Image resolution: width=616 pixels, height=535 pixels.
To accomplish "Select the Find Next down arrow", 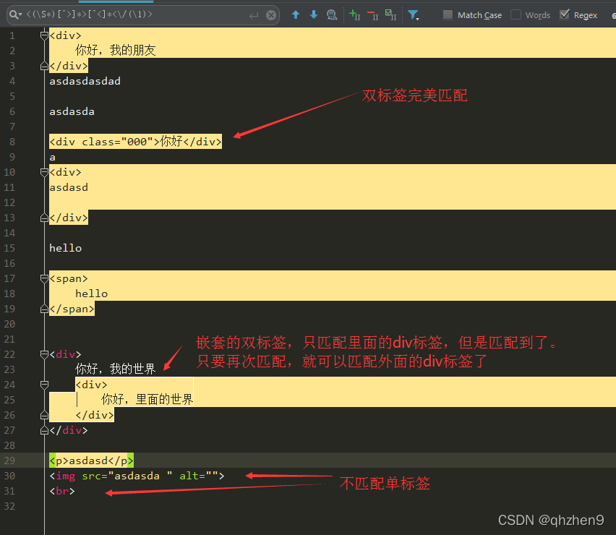I will pos(313,14).
